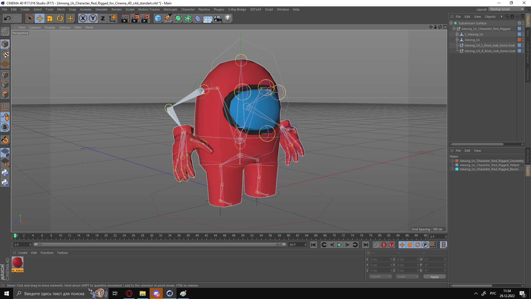Toggle Y axis lock
Image resolution: width=531 pixels, height=299 pixels.
point(93,19)
